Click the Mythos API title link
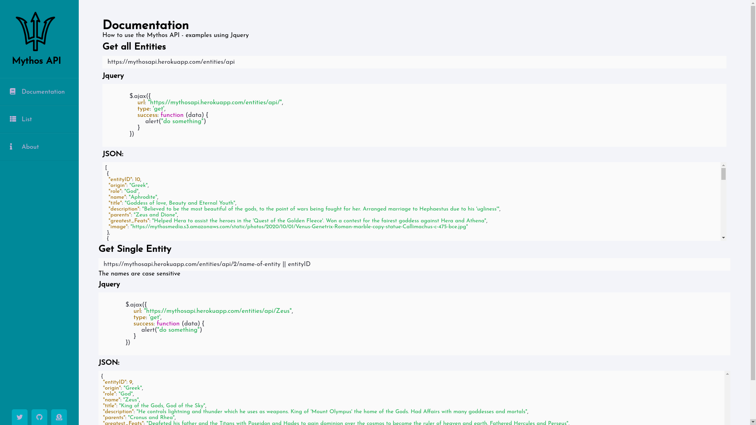The image size is (756, 425). (x=37, y=61)
